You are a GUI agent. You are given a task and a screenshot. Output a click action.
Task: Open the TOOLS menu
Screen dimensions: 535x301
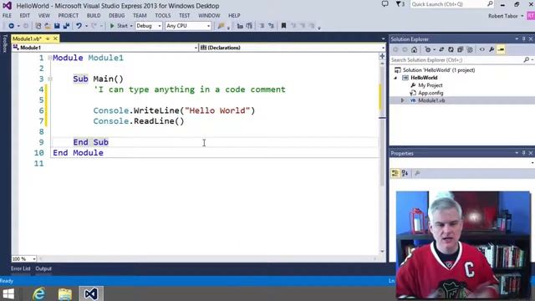click(163, 16)
